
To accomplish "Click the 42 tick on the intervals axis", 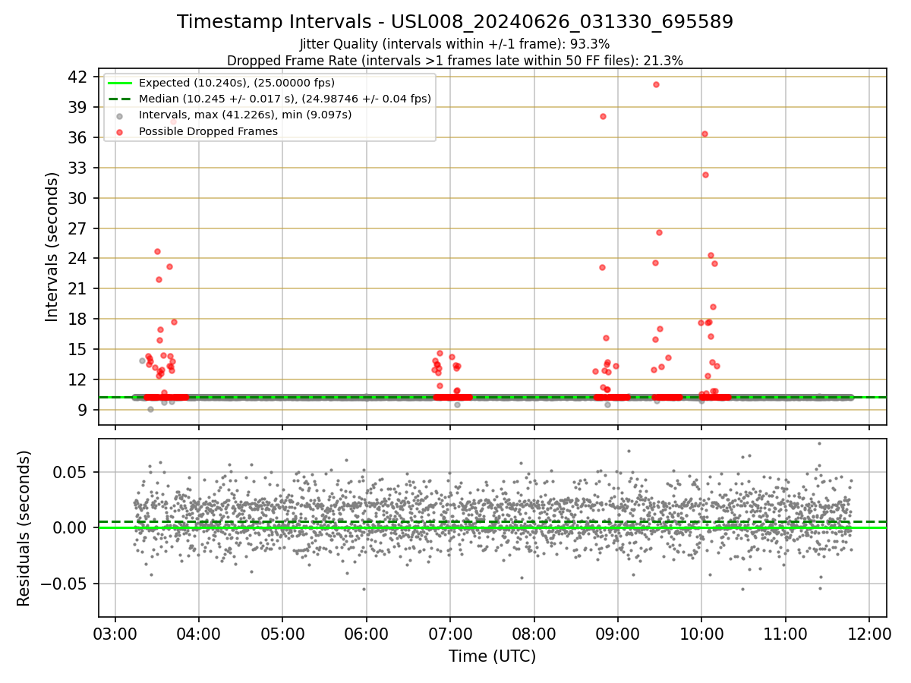I will pyautogui.click(x=77, y=77).
